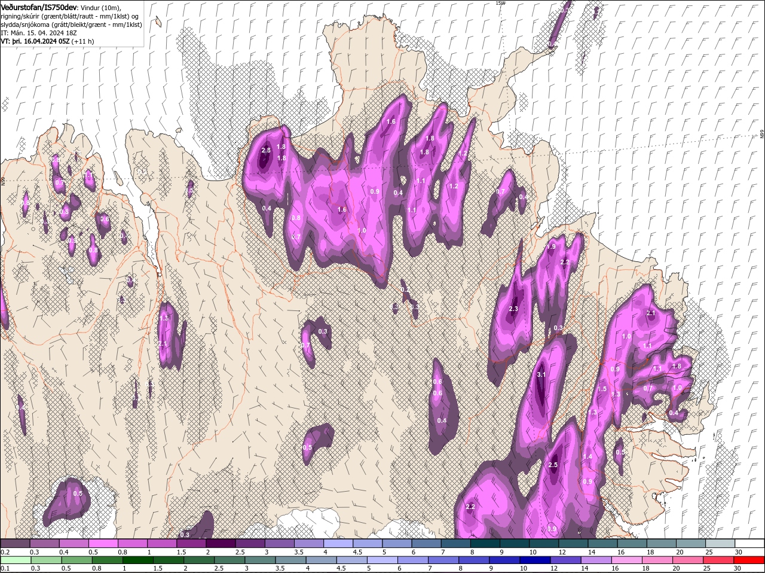The height and width of the screenshot is (573, 765).
Task: Select the darkest green 1–1.5 rain legend swatch
Action: tap(138, 560)
